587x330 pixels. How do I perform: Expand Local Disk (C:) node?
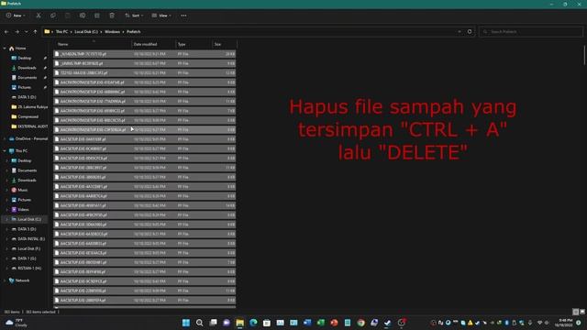click(6, 219)
